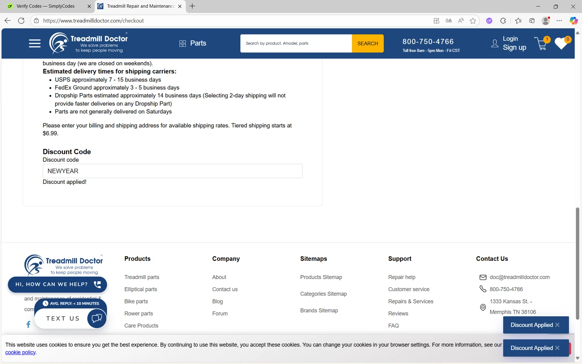Dismiss the lower Discount Applied notification
The width and height of the screenshot is (582, 364).
point(557,348)
